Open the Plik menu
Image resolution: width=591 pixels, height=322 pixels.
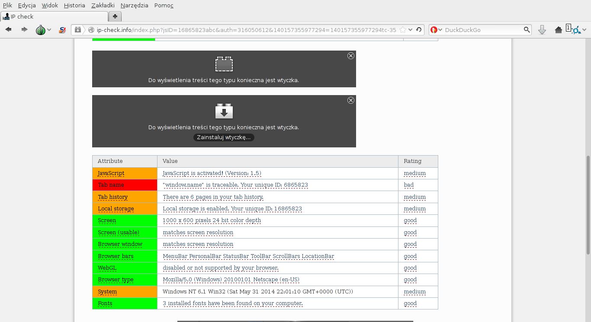pyautogui.click(x=7, y=5)
